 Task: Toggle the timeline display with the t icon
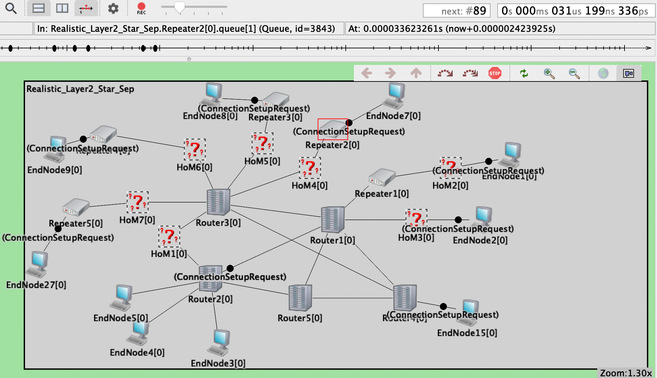pyautogui.click(x=86, y=8)
